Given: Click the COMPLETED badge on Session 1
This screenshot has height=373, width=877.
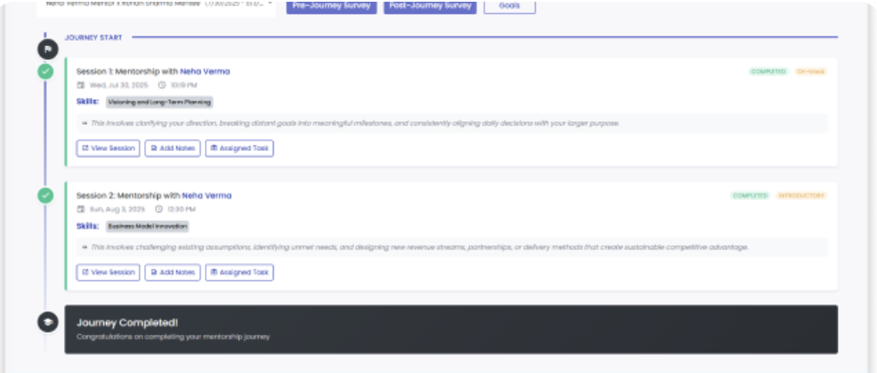Looking at the screenshot, I should [x=768, y=71].
